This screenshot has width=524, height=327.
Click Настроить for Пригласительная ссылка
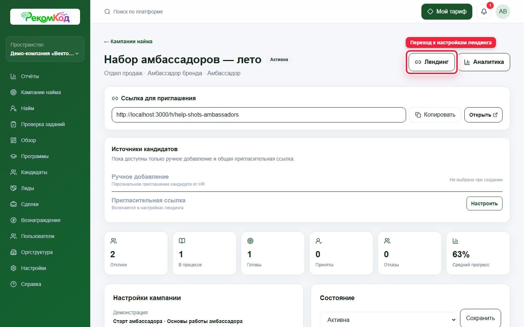click(484, 203)
